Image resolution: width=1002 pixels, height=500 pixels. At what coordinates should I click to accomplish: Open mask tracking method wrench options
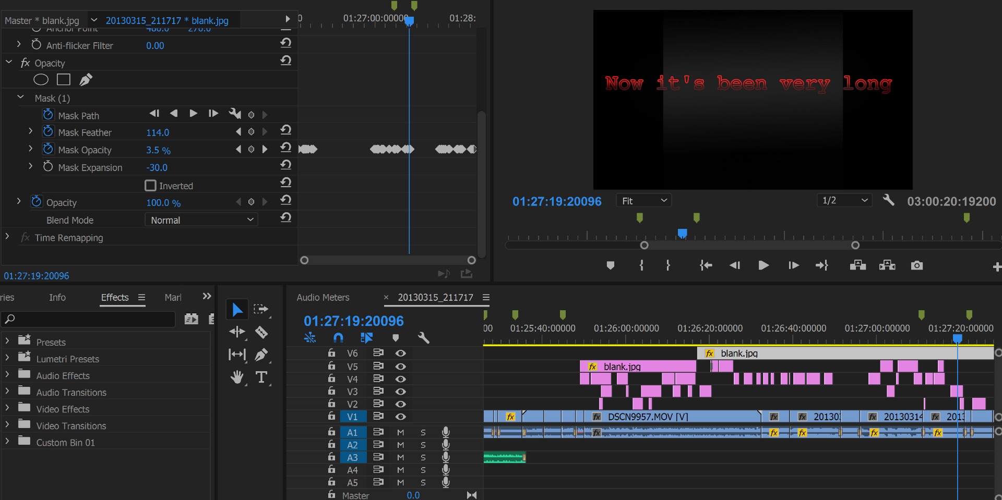235,114
